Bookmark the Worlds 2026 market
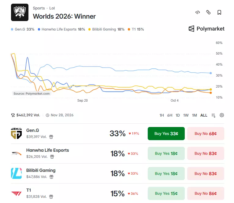Viewport: 234px width, 203px height. pos(219,12)
